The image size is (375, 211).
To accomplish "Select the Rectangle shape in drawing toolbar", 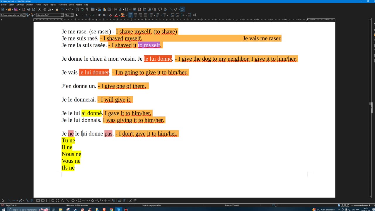I will click(38, 200).
